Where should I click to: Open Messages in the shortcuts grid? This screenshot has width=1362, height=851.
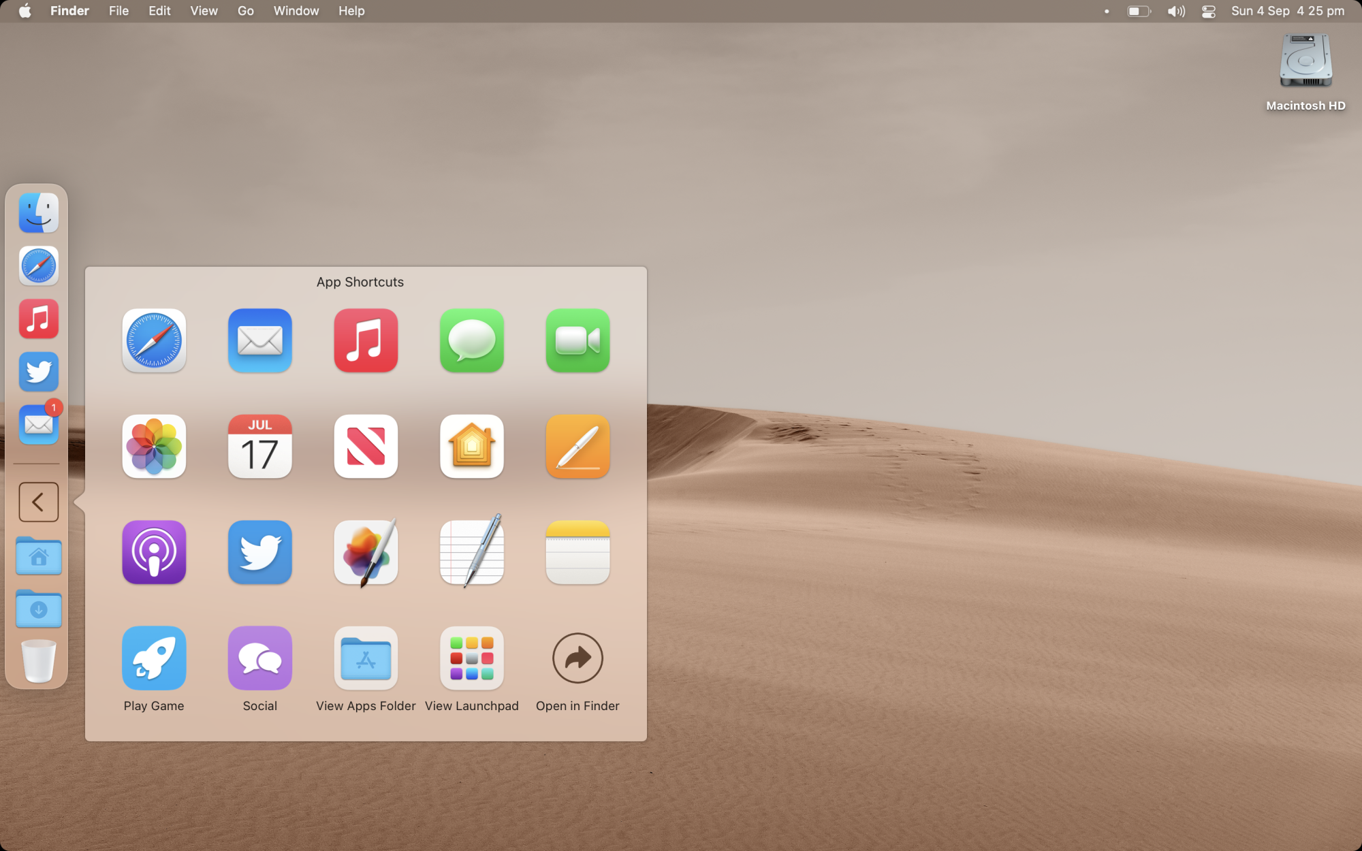(471, 340)
